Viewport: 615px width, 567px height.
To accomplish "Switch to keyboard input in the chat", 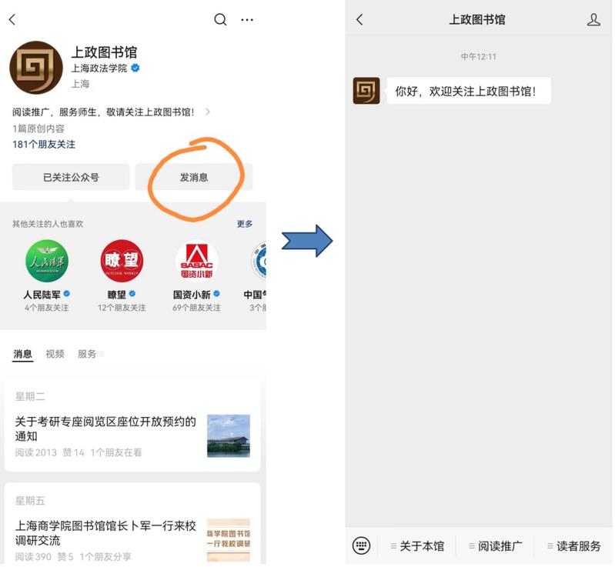I will [361, 545].
